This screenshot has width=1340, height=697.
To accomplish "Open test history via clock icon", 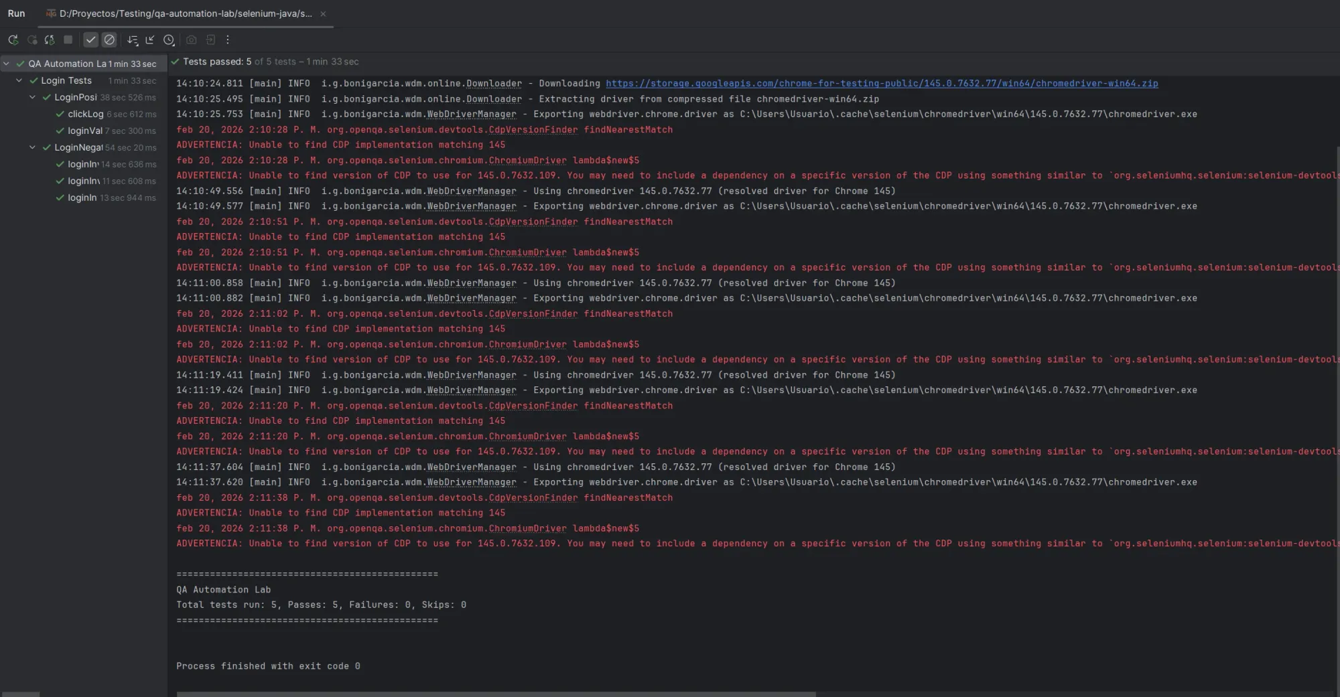I will tap(169, 40).
